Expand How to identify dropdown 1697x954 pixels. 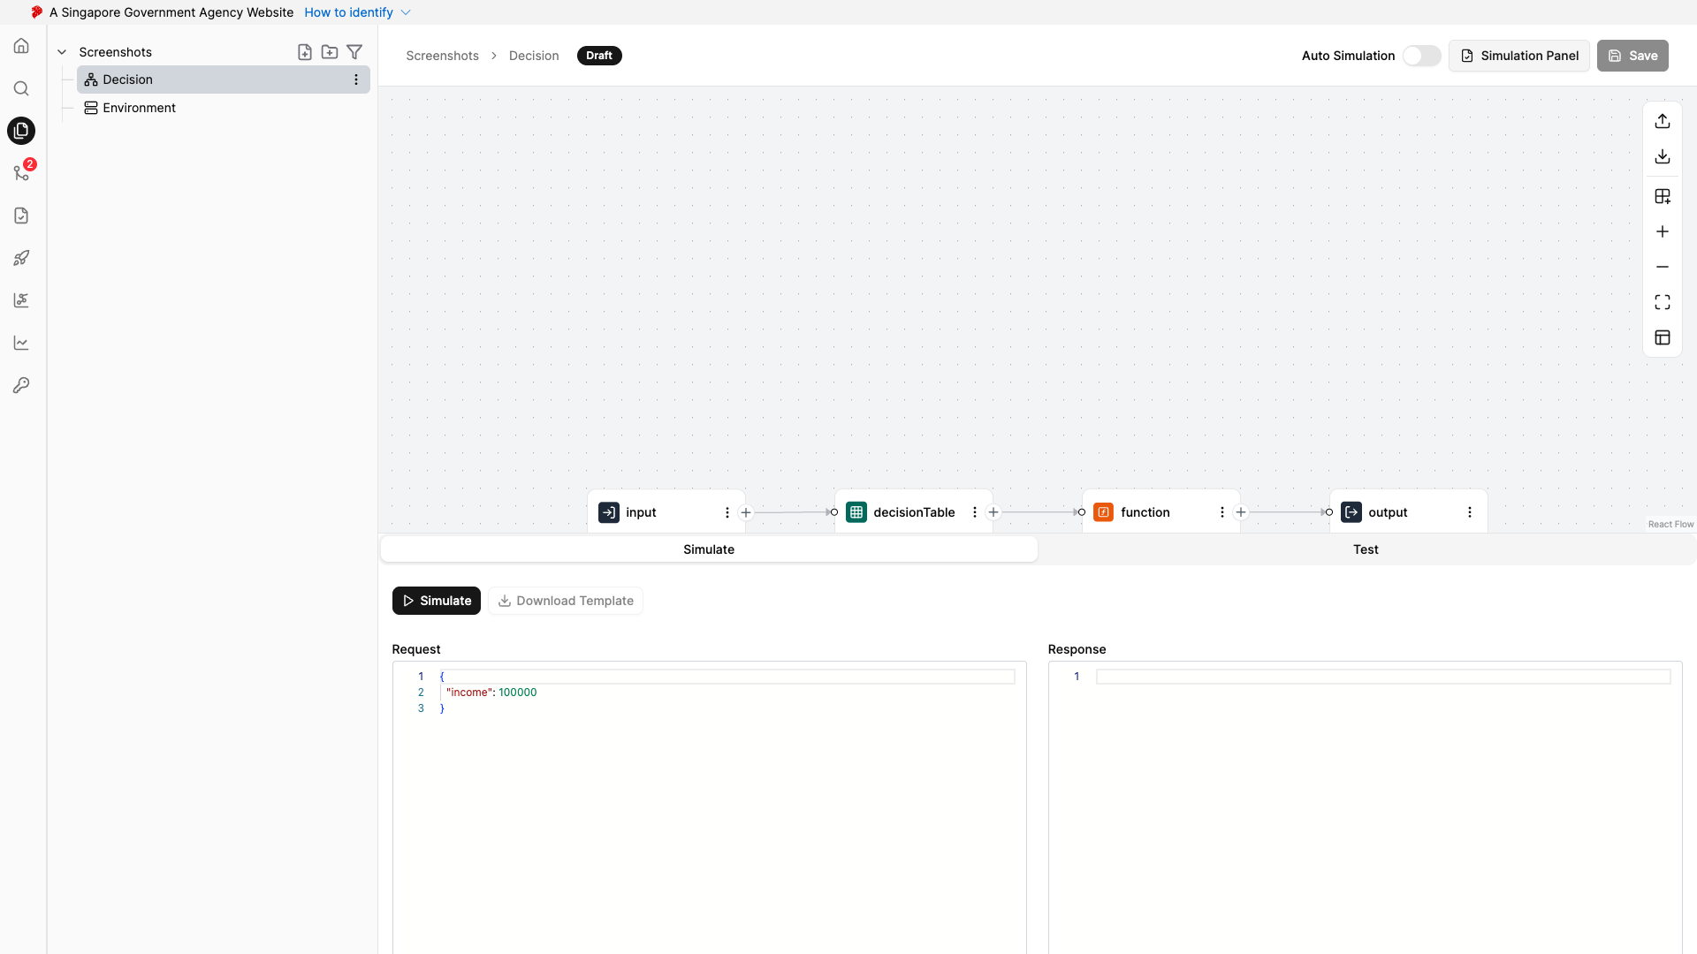tap(358, 12)
